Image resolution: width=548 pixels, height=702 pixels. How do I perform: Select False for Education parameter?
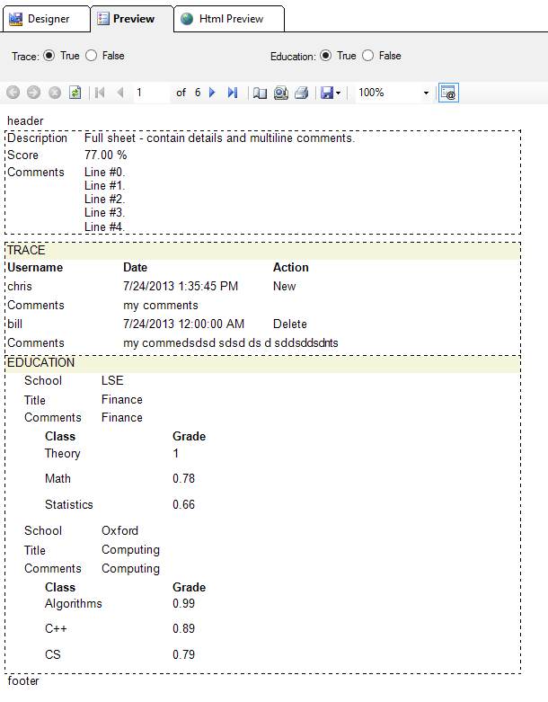click(x=368, y=56)
